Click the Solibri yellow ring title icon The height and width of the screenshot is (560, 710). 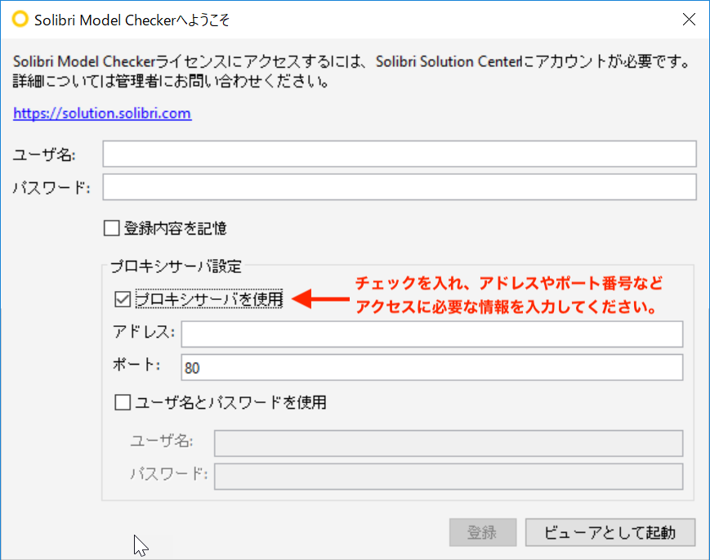click(x=20, y=20)
